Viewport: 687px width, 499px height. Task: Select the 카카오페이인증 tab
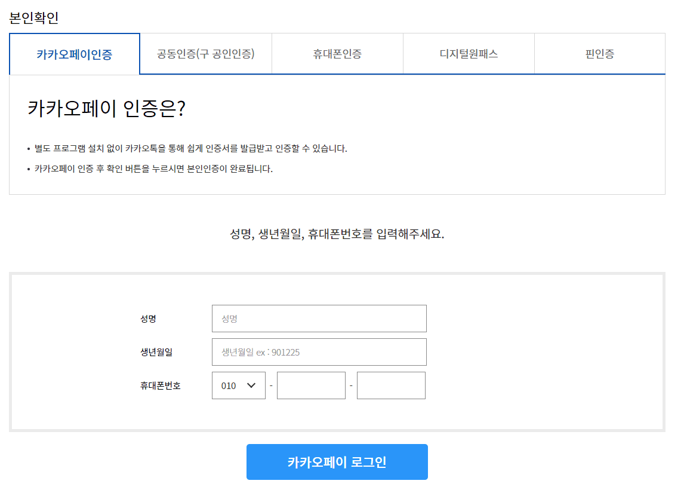pyautogui.click(x=75, y=54)
